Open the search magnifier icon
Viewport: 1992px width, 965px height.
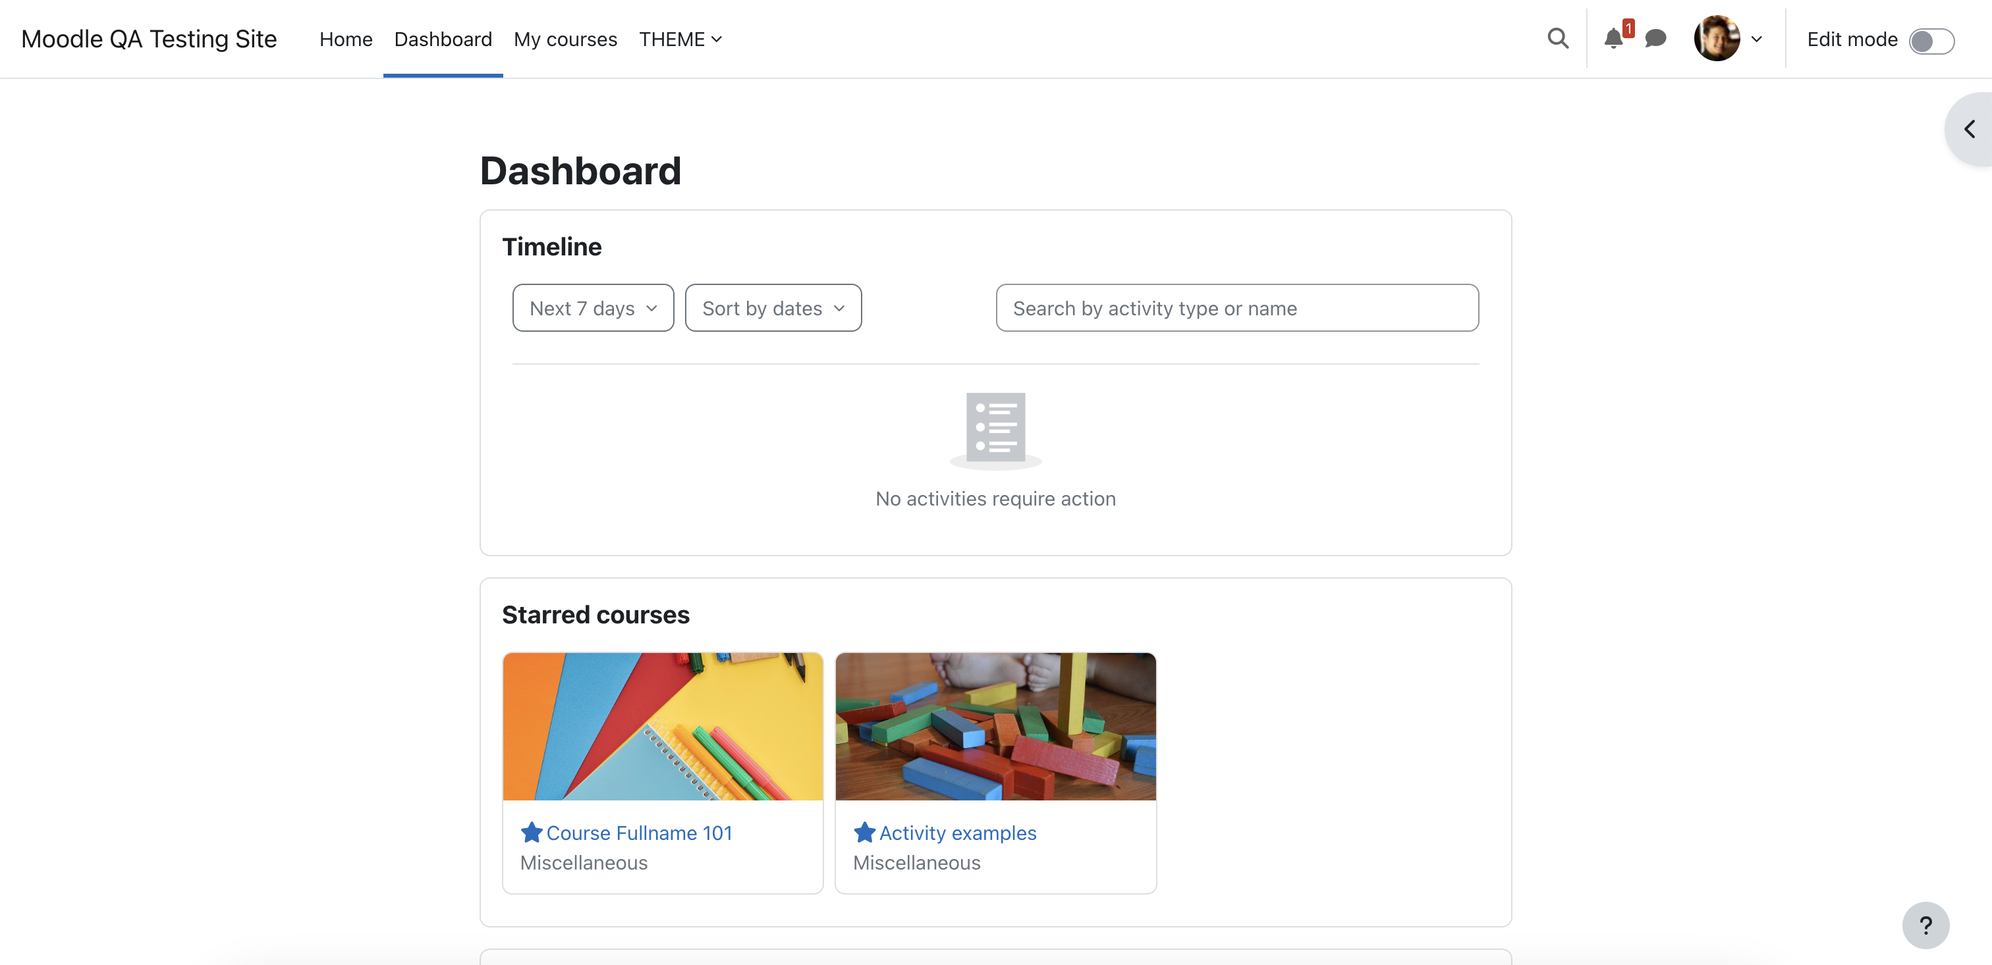tap(1557, 39)
